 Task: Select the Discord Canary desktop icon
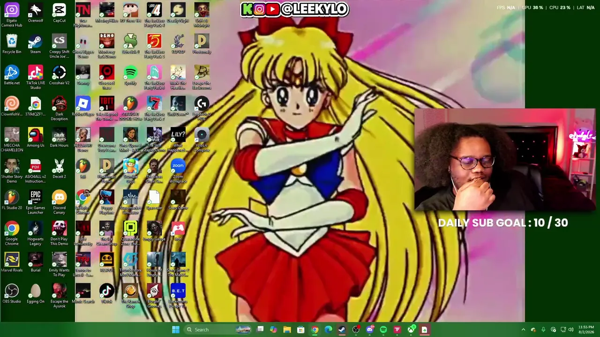tap(59, 203)
